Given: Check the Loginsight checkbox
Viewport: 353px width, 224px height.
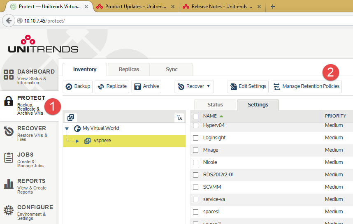Looking at the screenshot, I should point(196,138).
